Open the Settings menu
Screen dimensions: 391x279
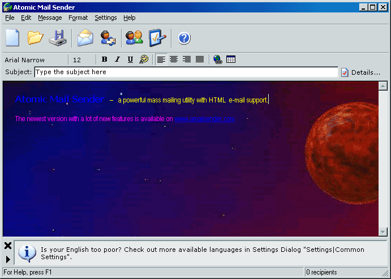pyautogui.click(x=106, y=18)
